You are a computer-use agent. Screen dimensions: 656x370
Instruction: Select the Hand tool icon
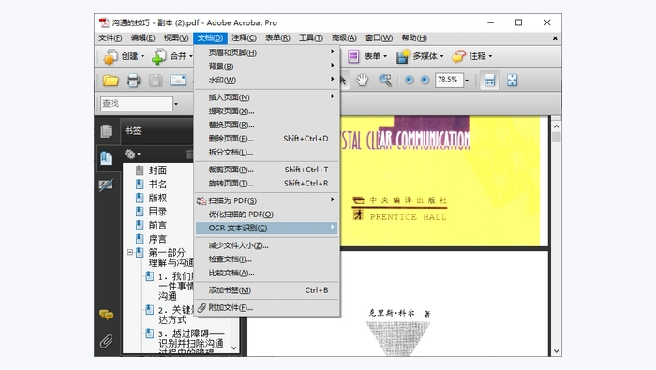[362, 80]
